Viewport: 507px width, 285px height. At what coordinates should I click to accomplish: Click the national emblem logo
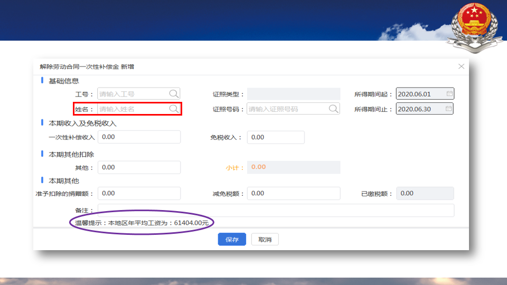(x=474, y=27)
